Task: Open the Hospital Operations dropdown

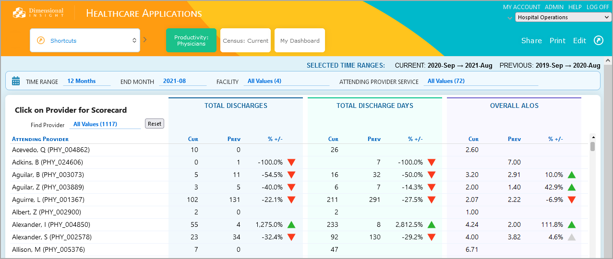Action: [563, 17]
